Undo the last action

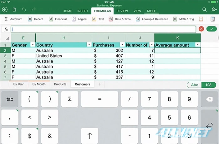(x=24, y=10)
